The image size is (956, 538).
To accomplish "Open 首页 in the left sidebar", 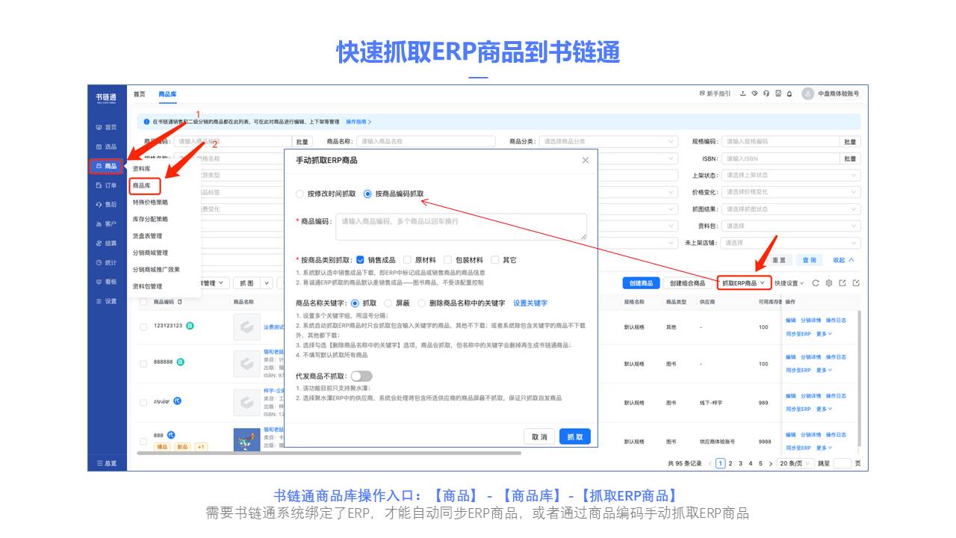I will (x=105, y=127).
